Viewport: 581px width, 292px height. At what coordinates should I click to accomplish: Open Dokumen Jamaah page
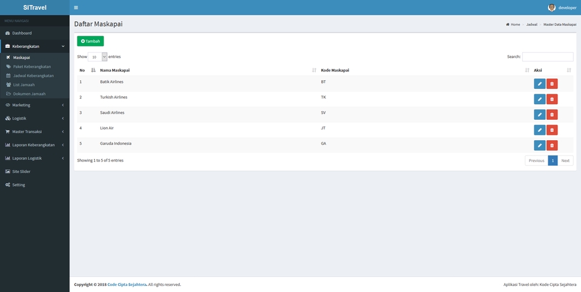(x=35, y=94)
